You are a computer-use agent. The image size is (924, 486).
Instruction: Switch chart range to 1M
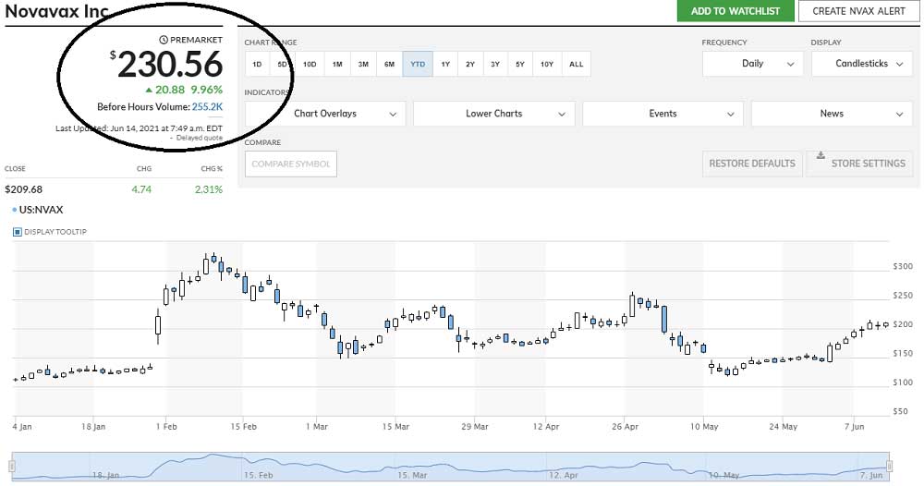tap(337, 64)
